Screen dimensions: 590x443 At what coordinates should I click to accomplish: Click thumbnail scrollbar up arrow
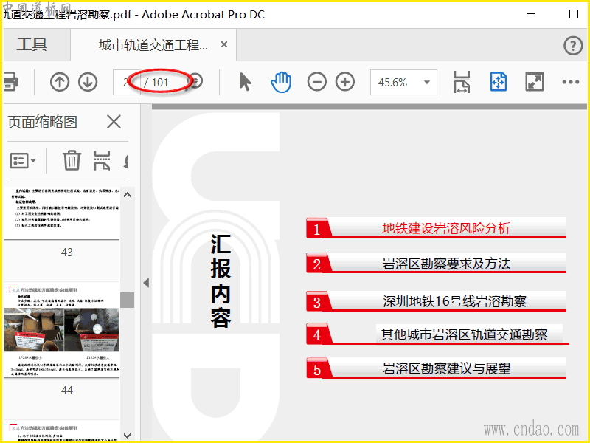(127, 195)
